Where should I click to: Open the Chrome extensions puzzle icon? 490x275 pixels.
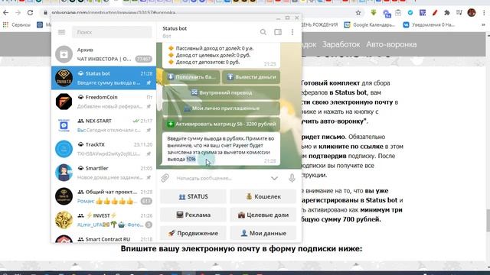click(447, 13)
